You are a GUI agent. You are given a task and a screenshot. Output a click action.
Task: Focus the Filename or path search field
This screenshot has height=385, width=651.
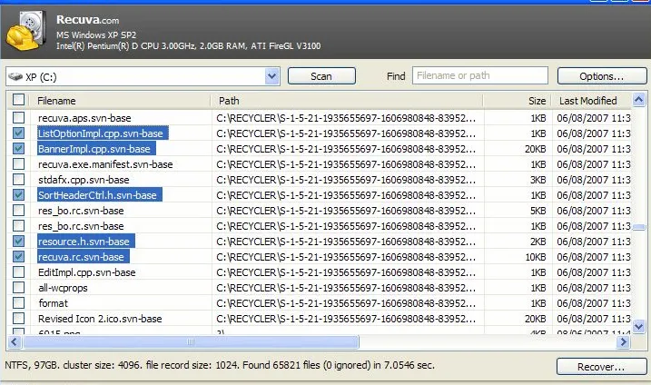pyautogui.click(x=480, y=75)
